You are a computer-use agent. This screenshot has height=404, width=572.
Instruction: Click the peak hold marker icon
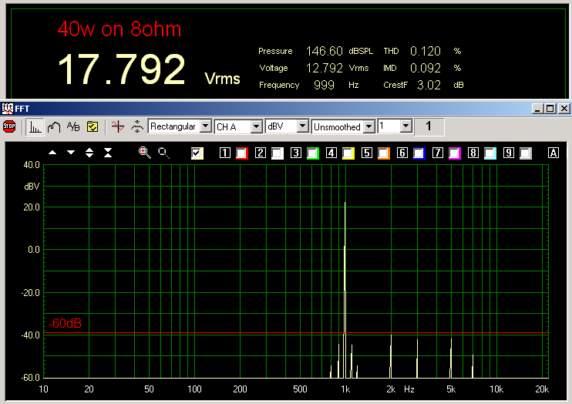(137, 126)
